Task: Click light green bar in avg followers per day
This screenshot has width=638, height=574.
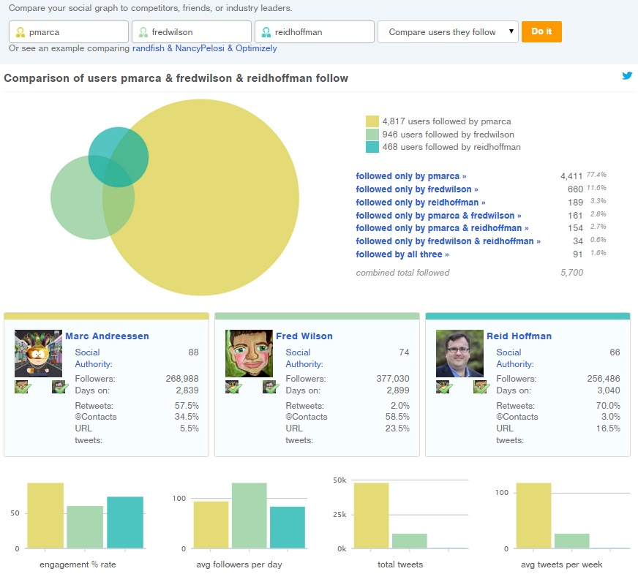Action: (x=249, y=516)
